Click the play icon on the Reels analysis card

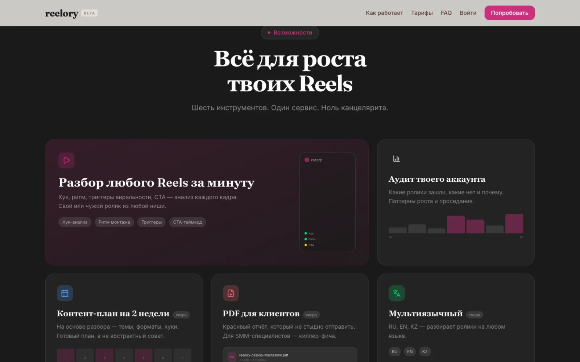[66, 160]
